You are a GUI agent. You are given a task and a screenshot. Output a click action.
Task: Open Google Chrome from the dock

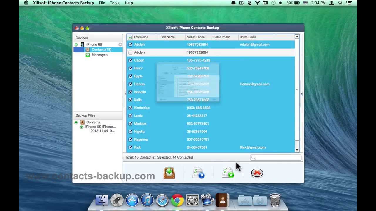(x=177, y=200)
